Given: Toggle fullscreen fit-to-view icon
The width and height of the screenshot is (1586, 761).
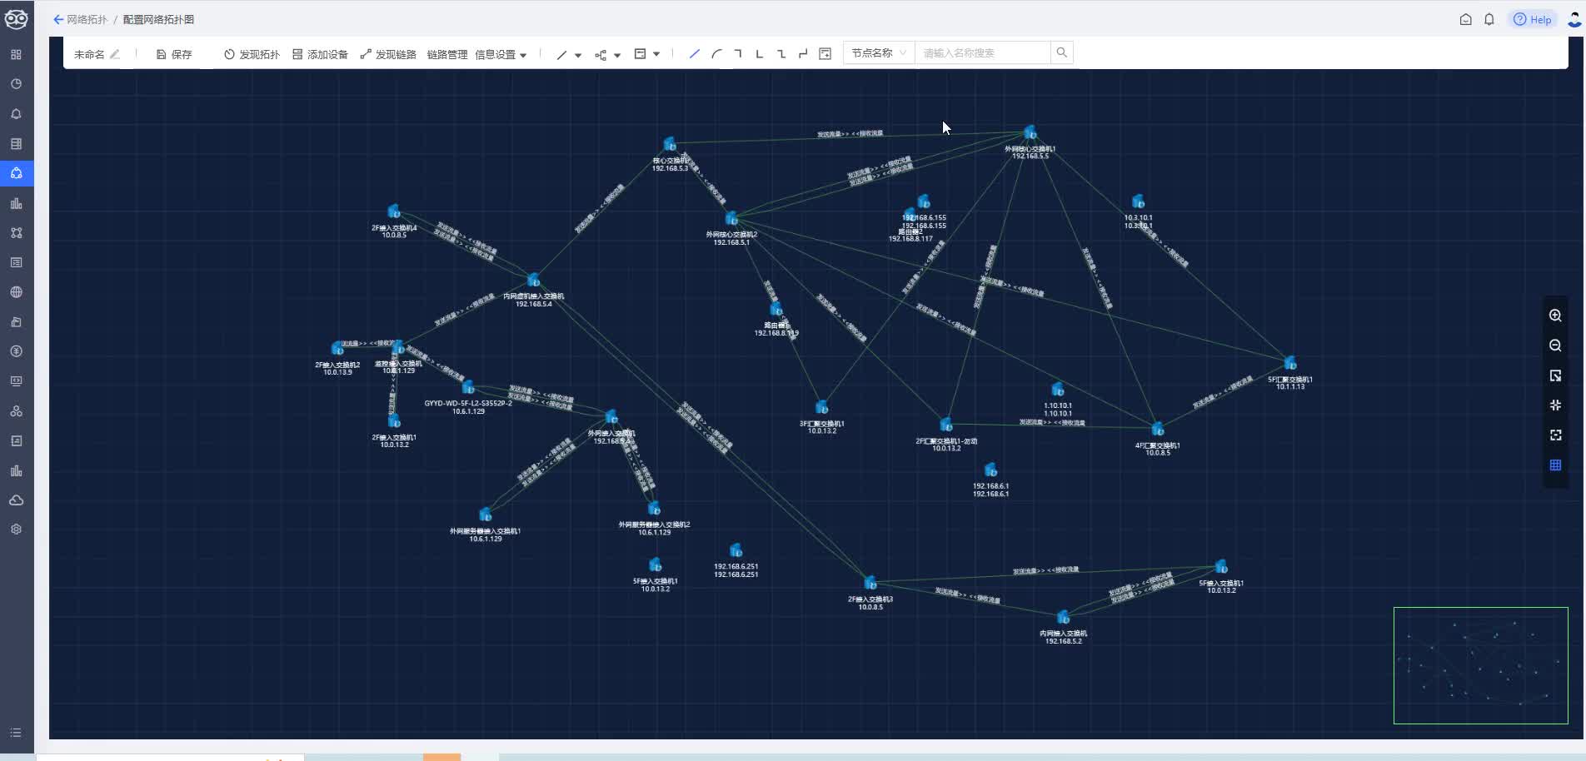Looking at the screenshot, I should point(1554,435).
